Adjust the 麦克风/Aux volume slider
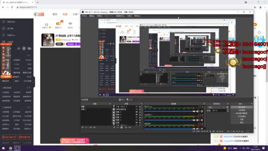 tap(170, 111)
